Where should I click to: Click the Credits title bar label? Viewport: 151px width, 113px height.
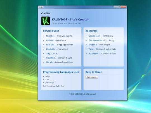(41, 7)
